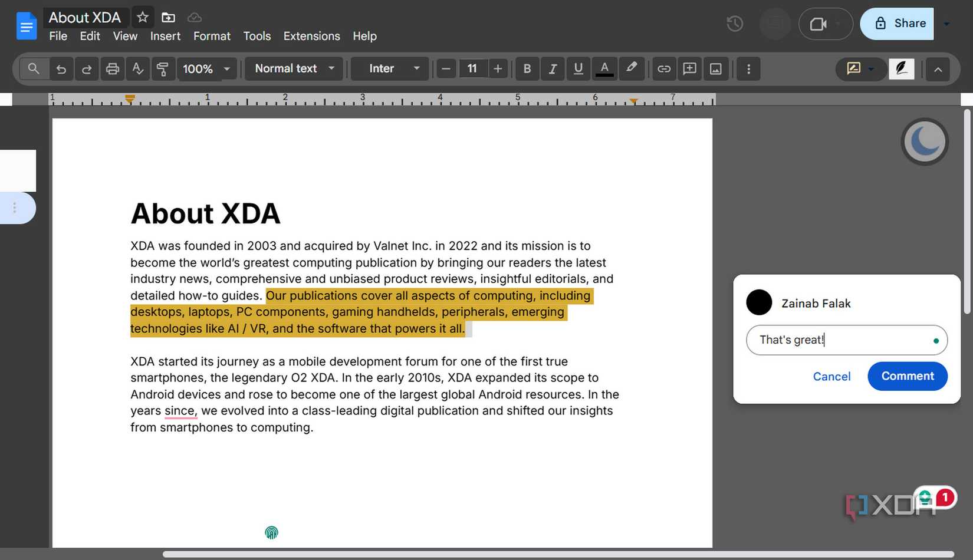Click the comment text field

tap(847, 340)
